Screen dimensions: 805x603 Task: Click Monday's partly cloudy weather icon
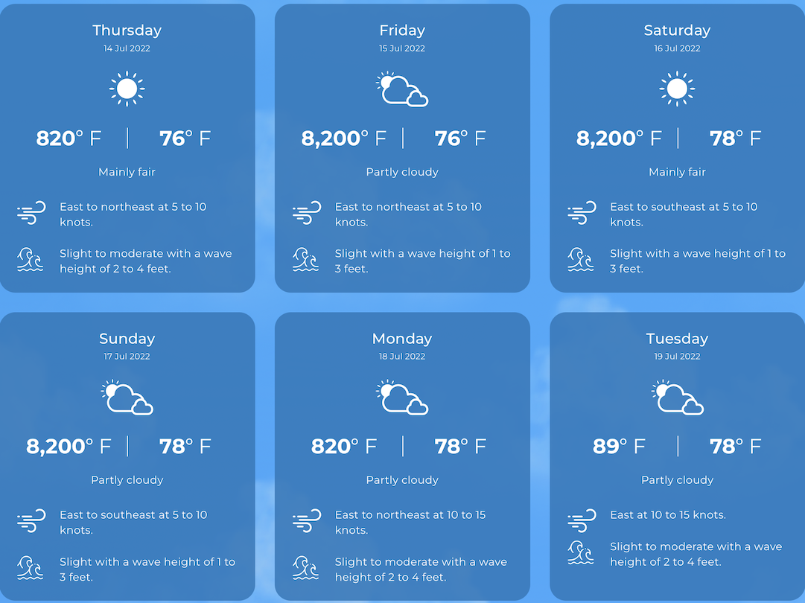click(402, 398)
